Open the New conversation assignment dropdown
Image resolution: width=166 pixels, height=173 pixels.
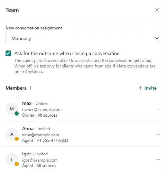pos(83,38)
